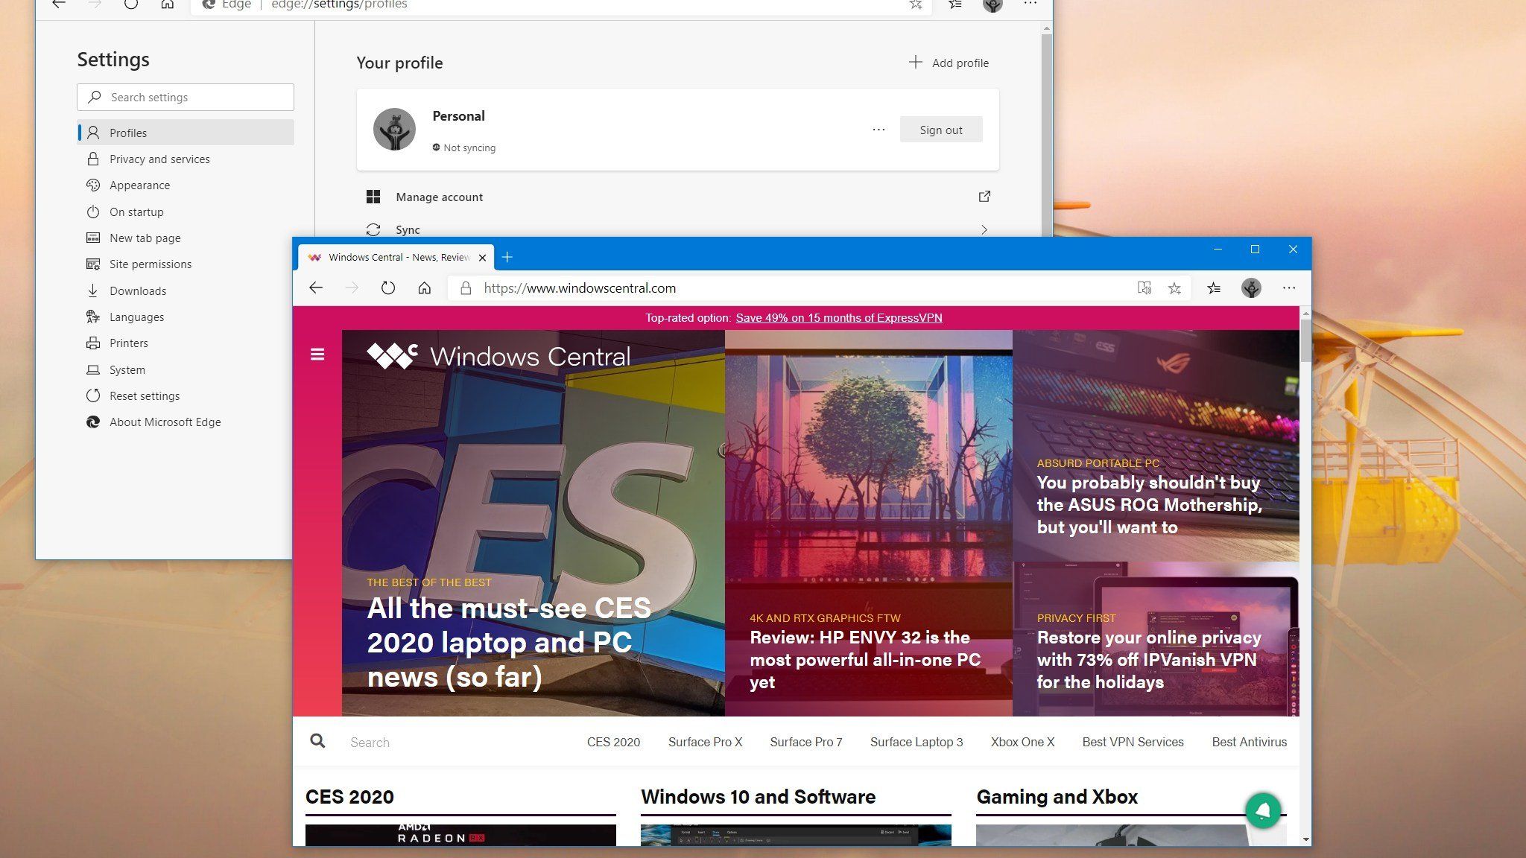Click the Surface Pro X navigation link
Image resolution: width=1526 pixels, height=858 pixels.
705,742
